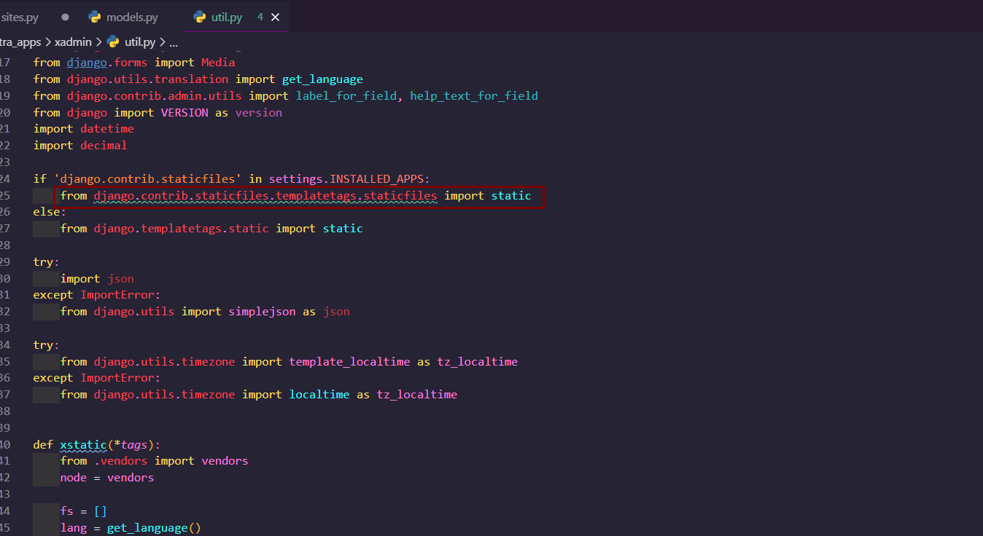
Task: Open the xadmin breadcrumb dropdown
Action: point(74,42)
